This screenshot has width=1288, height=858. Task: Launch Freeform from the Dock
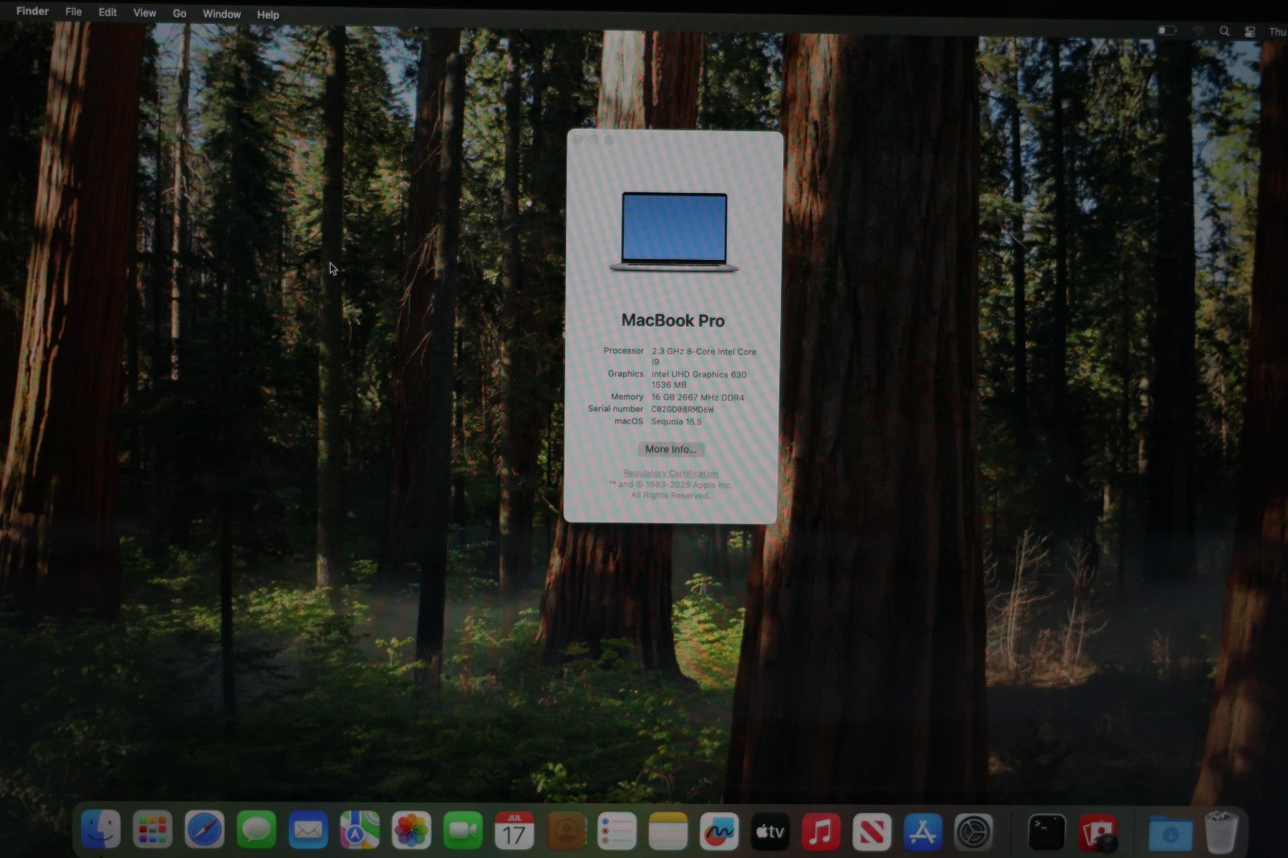click(x=719, y=830)
